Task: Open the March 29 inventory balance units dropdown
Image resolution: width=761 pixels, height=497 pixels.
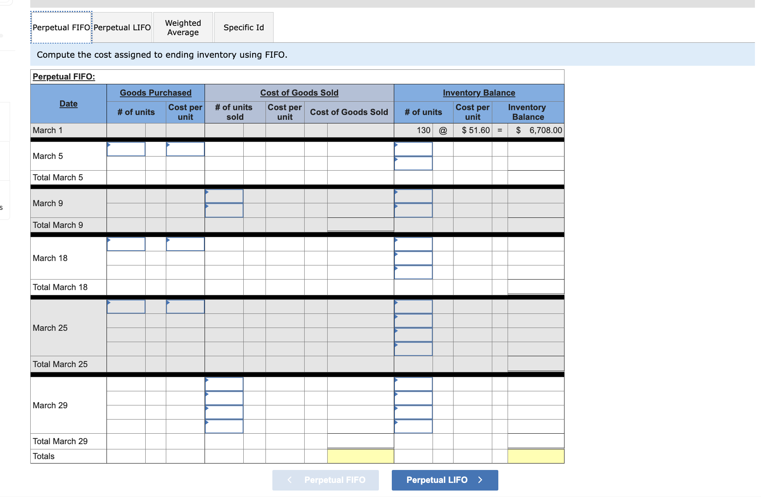Action: click(413, 384)
